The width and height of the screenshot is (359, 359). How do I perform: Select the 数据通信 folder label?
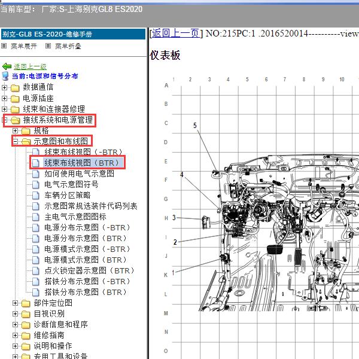click(x=38, y=87)
